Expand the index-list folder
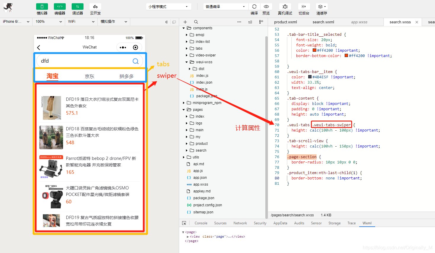Image resolution: width=435 pixels, height=253 pixels. (187, 42)
